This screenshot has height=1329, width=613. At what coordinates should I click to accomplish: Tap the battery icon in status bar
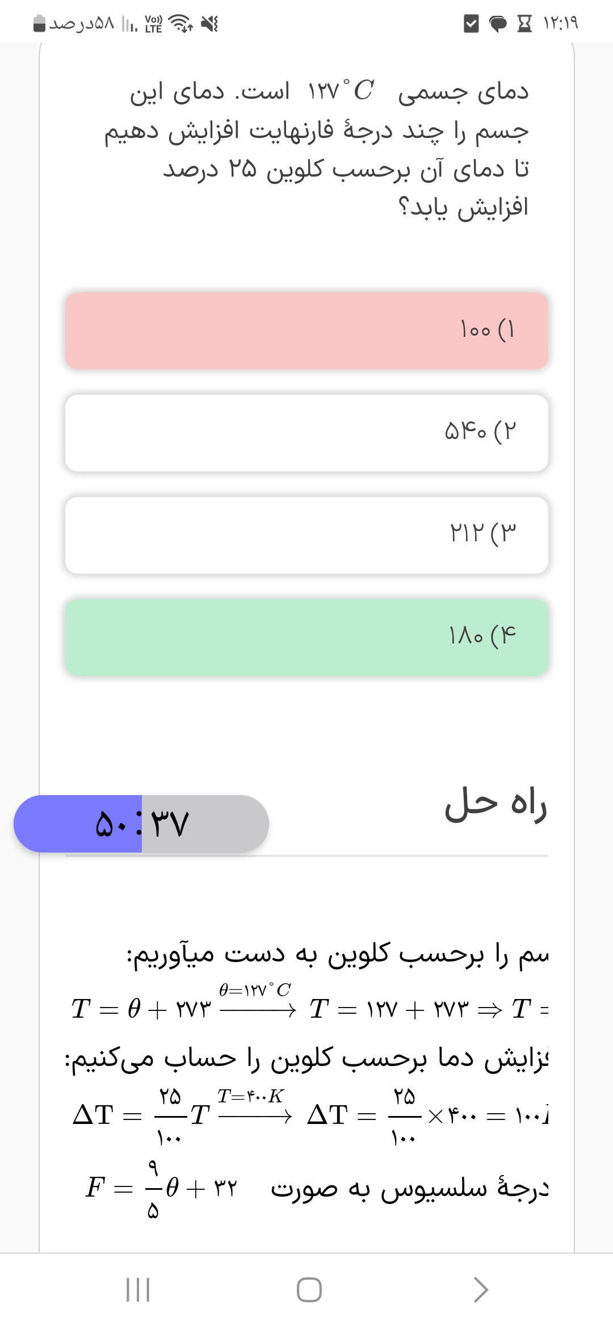[x=40, y=24]
